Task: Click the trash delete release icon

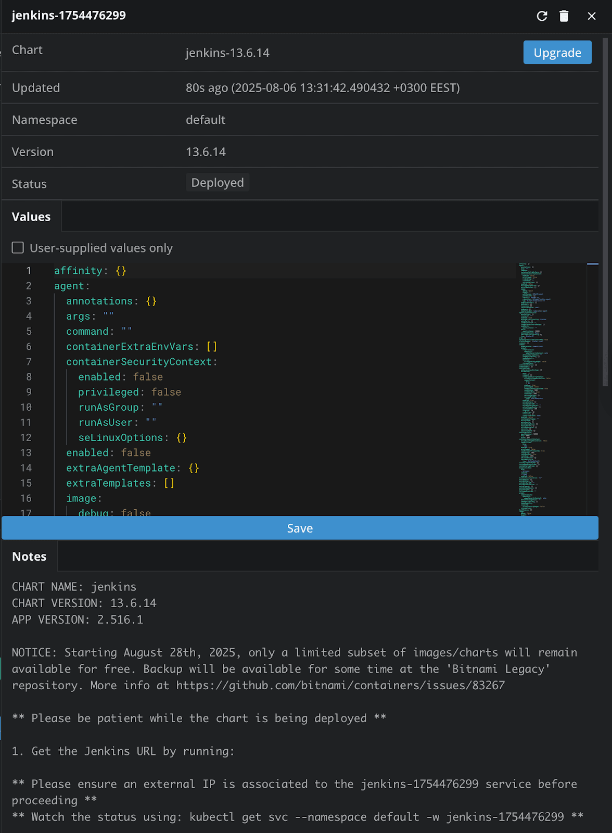Action: point(564,16)
